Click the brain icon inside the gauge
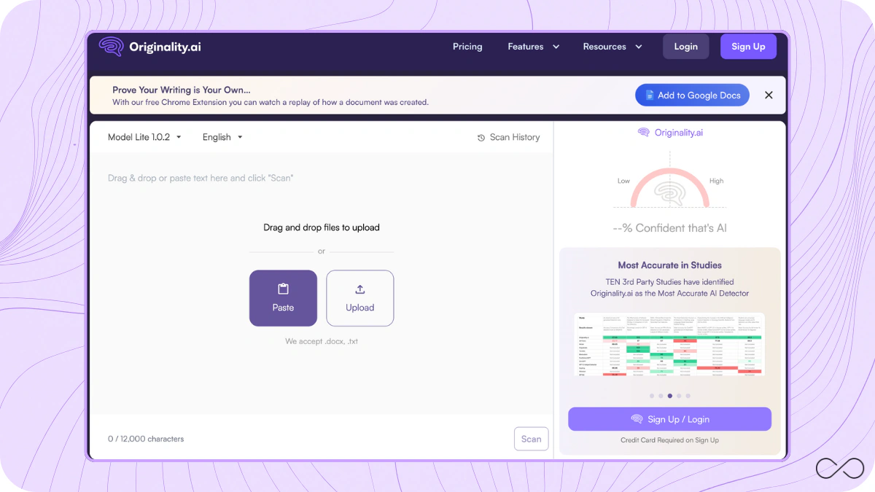Viewport: 875px width, 492px height. [x=669, y=194]
